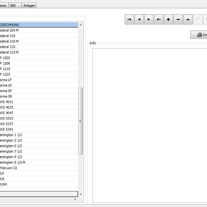The width and height of the screenshot is (207, 207).
Task: Select row 'htavuori 22'
Action: 39,168
